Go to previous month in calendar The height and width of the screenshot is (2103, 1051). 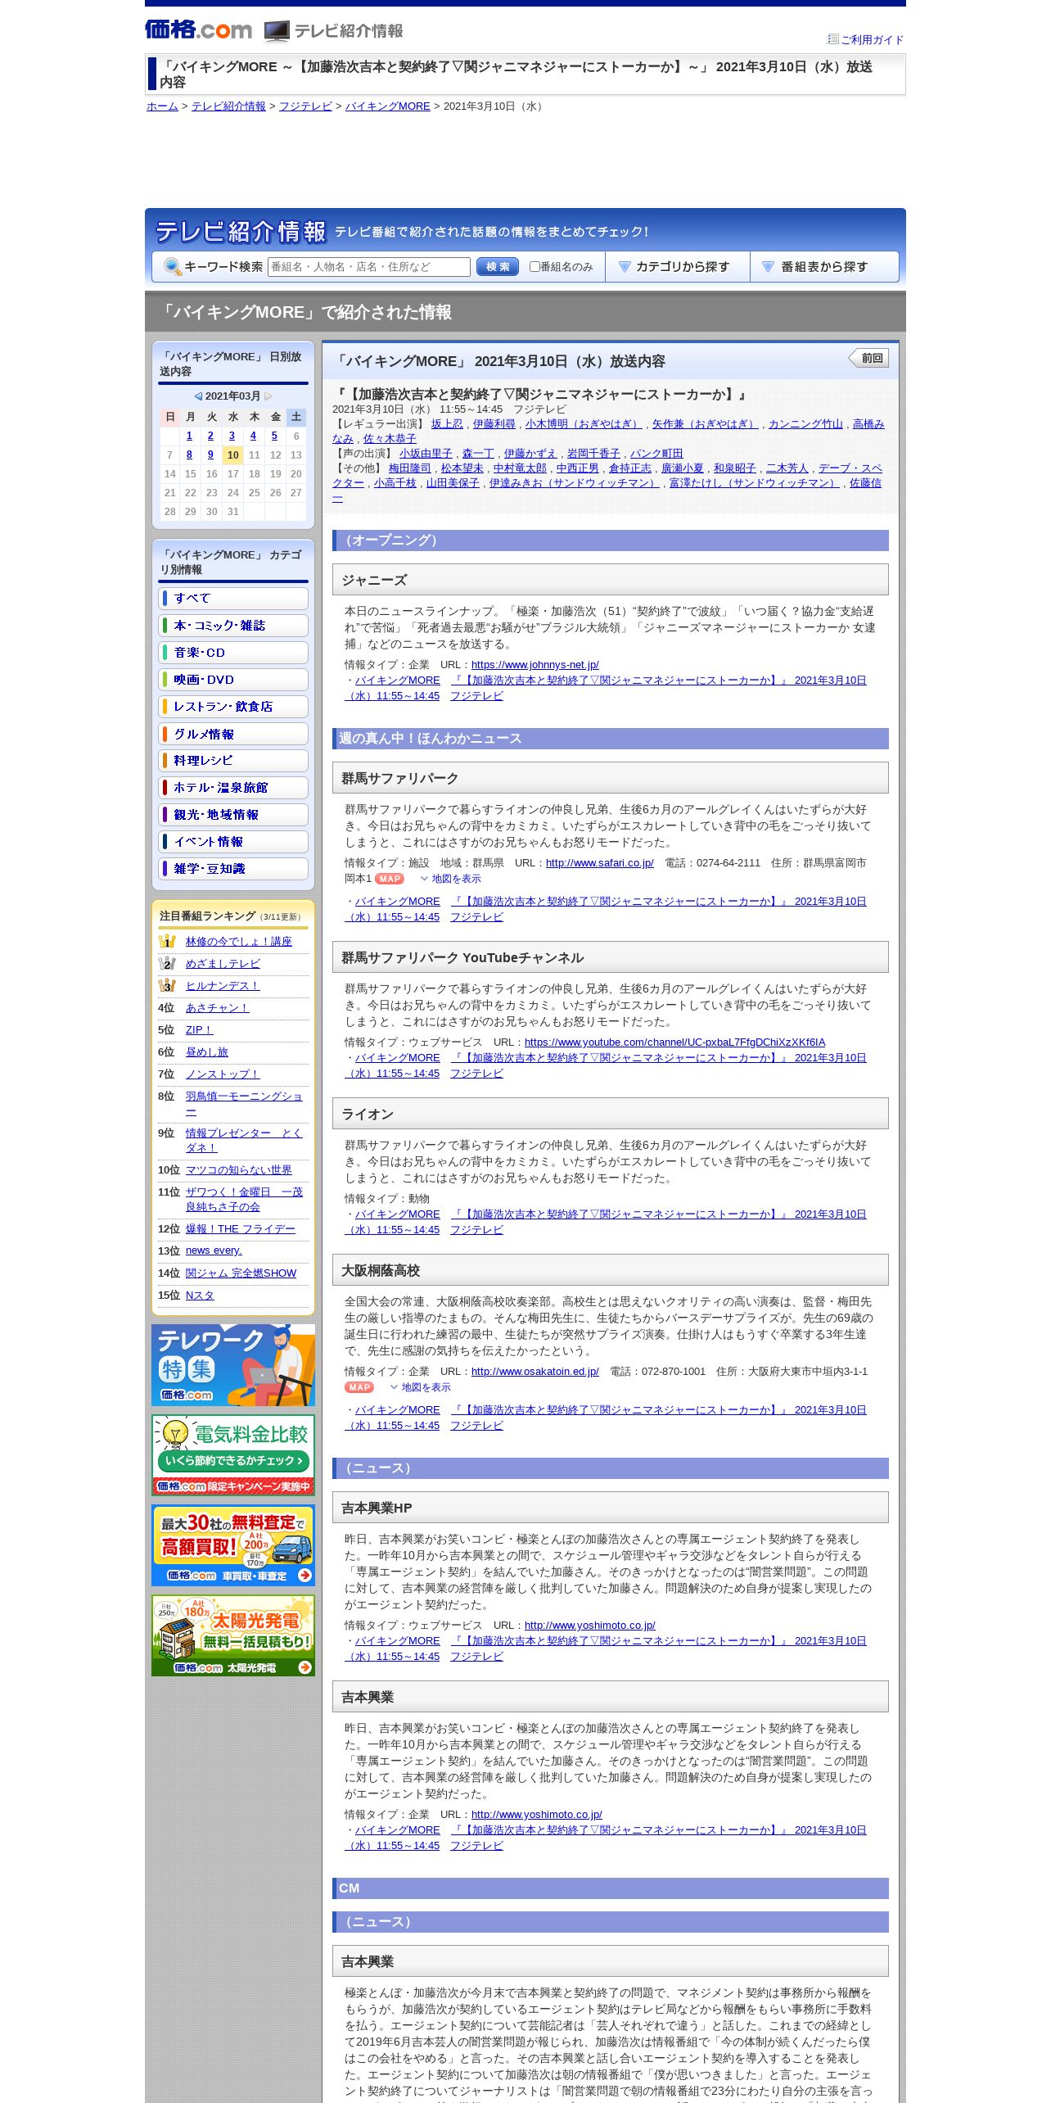[198, 396]
